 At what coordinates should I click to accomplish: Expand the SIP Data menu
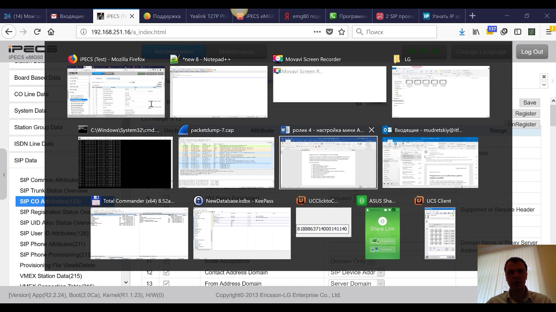tap(26, 160)
